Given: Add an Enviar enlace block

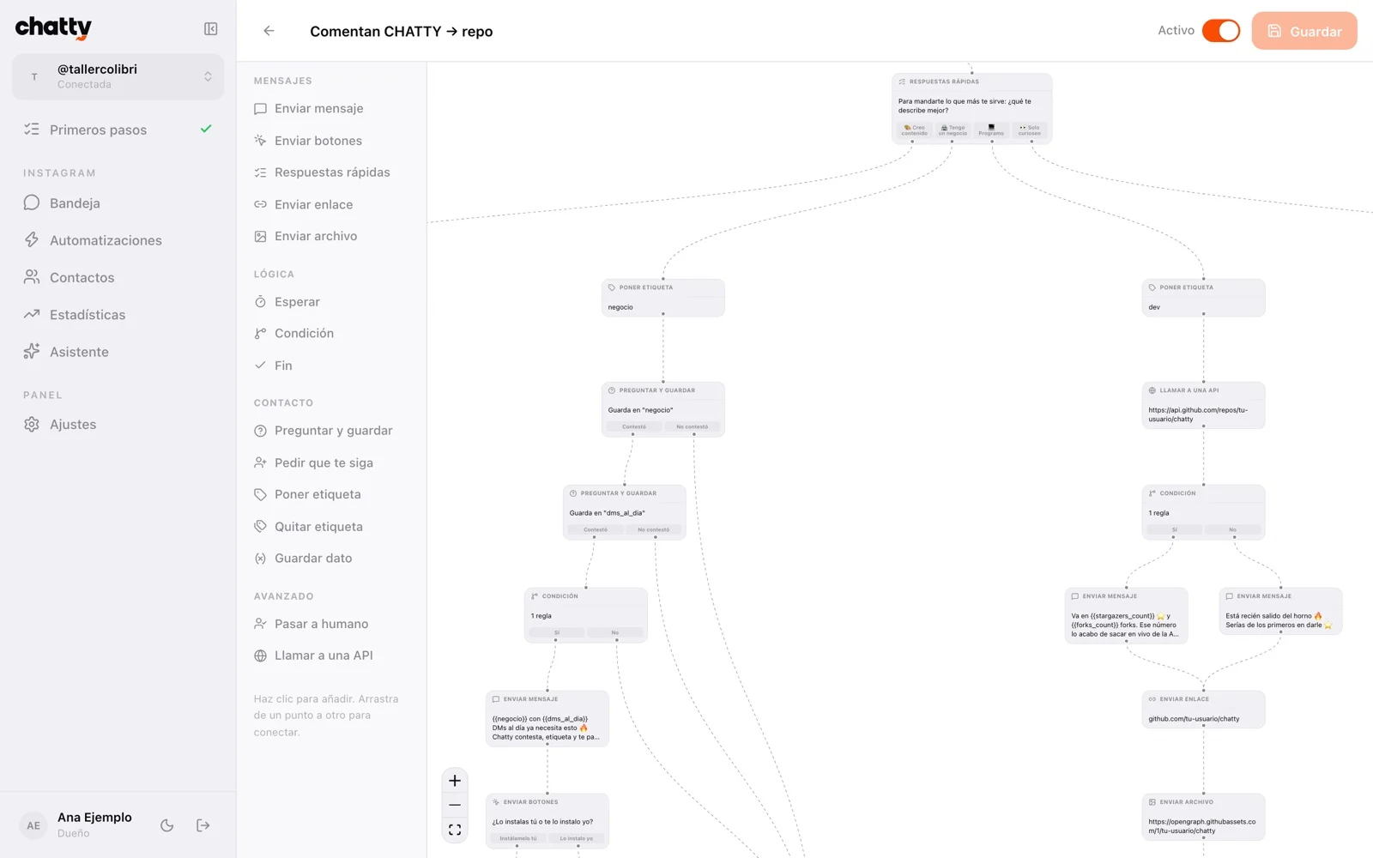Looking at the screenshot, I should tap(331, 204).
